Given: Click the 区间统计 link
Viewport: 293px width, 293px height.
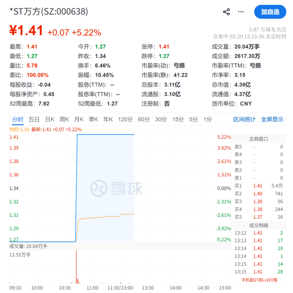Looking at the screenshot, I should click(244, 119).
